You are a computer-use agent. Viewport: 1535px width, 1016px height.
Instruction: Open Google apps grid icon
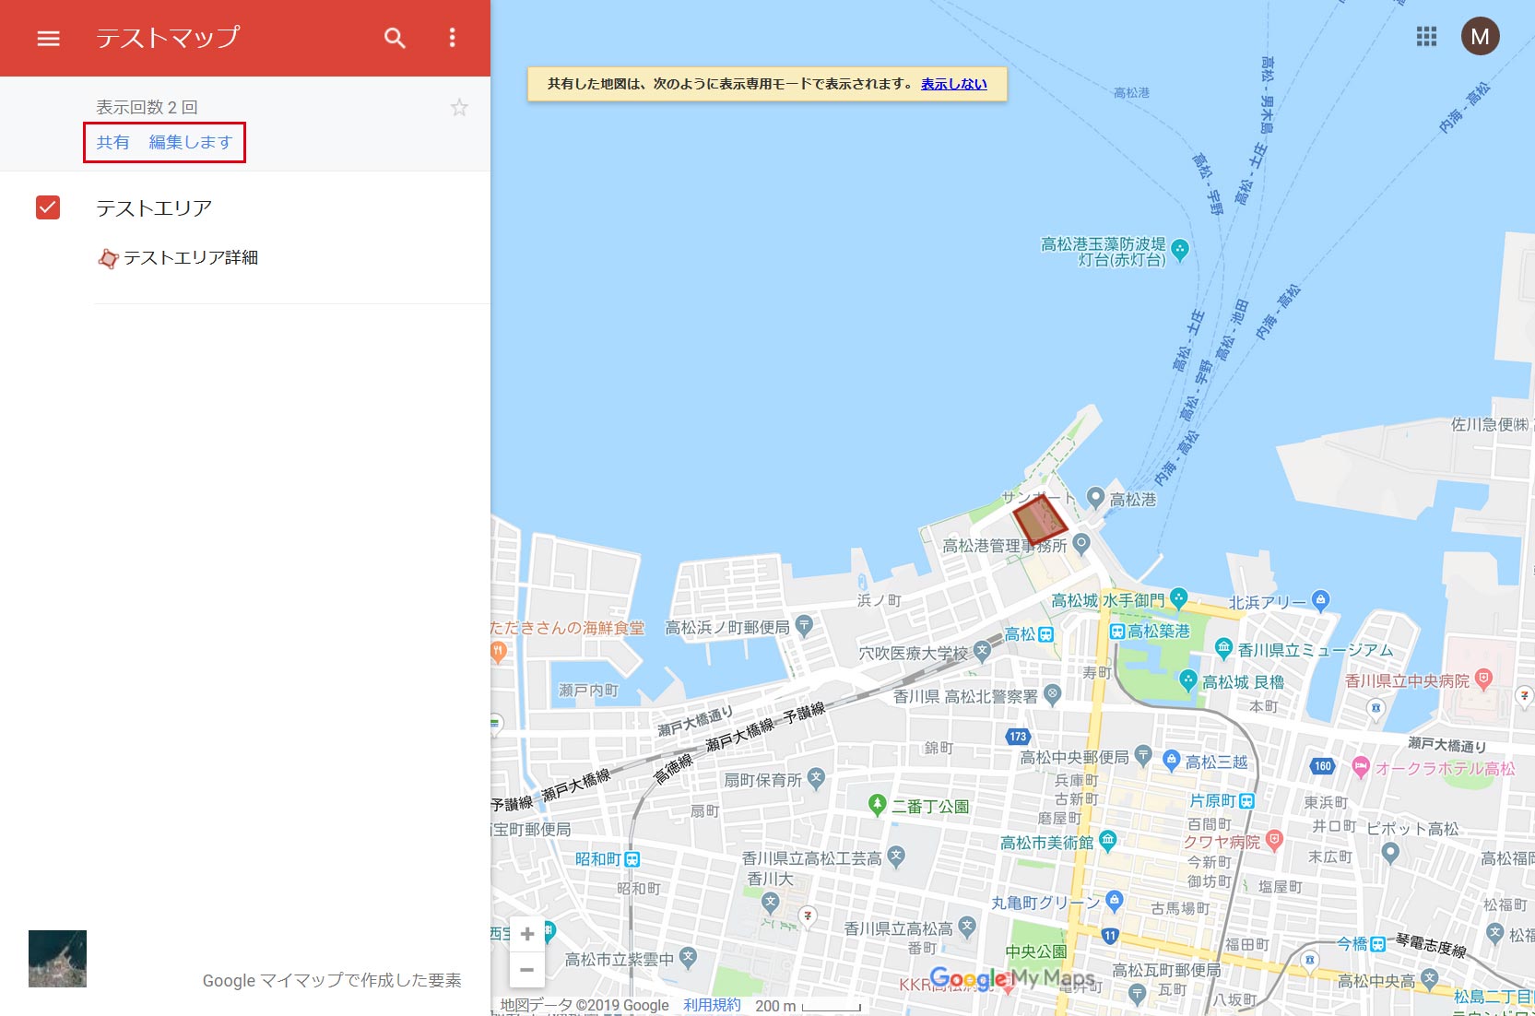pos(1426,37)
